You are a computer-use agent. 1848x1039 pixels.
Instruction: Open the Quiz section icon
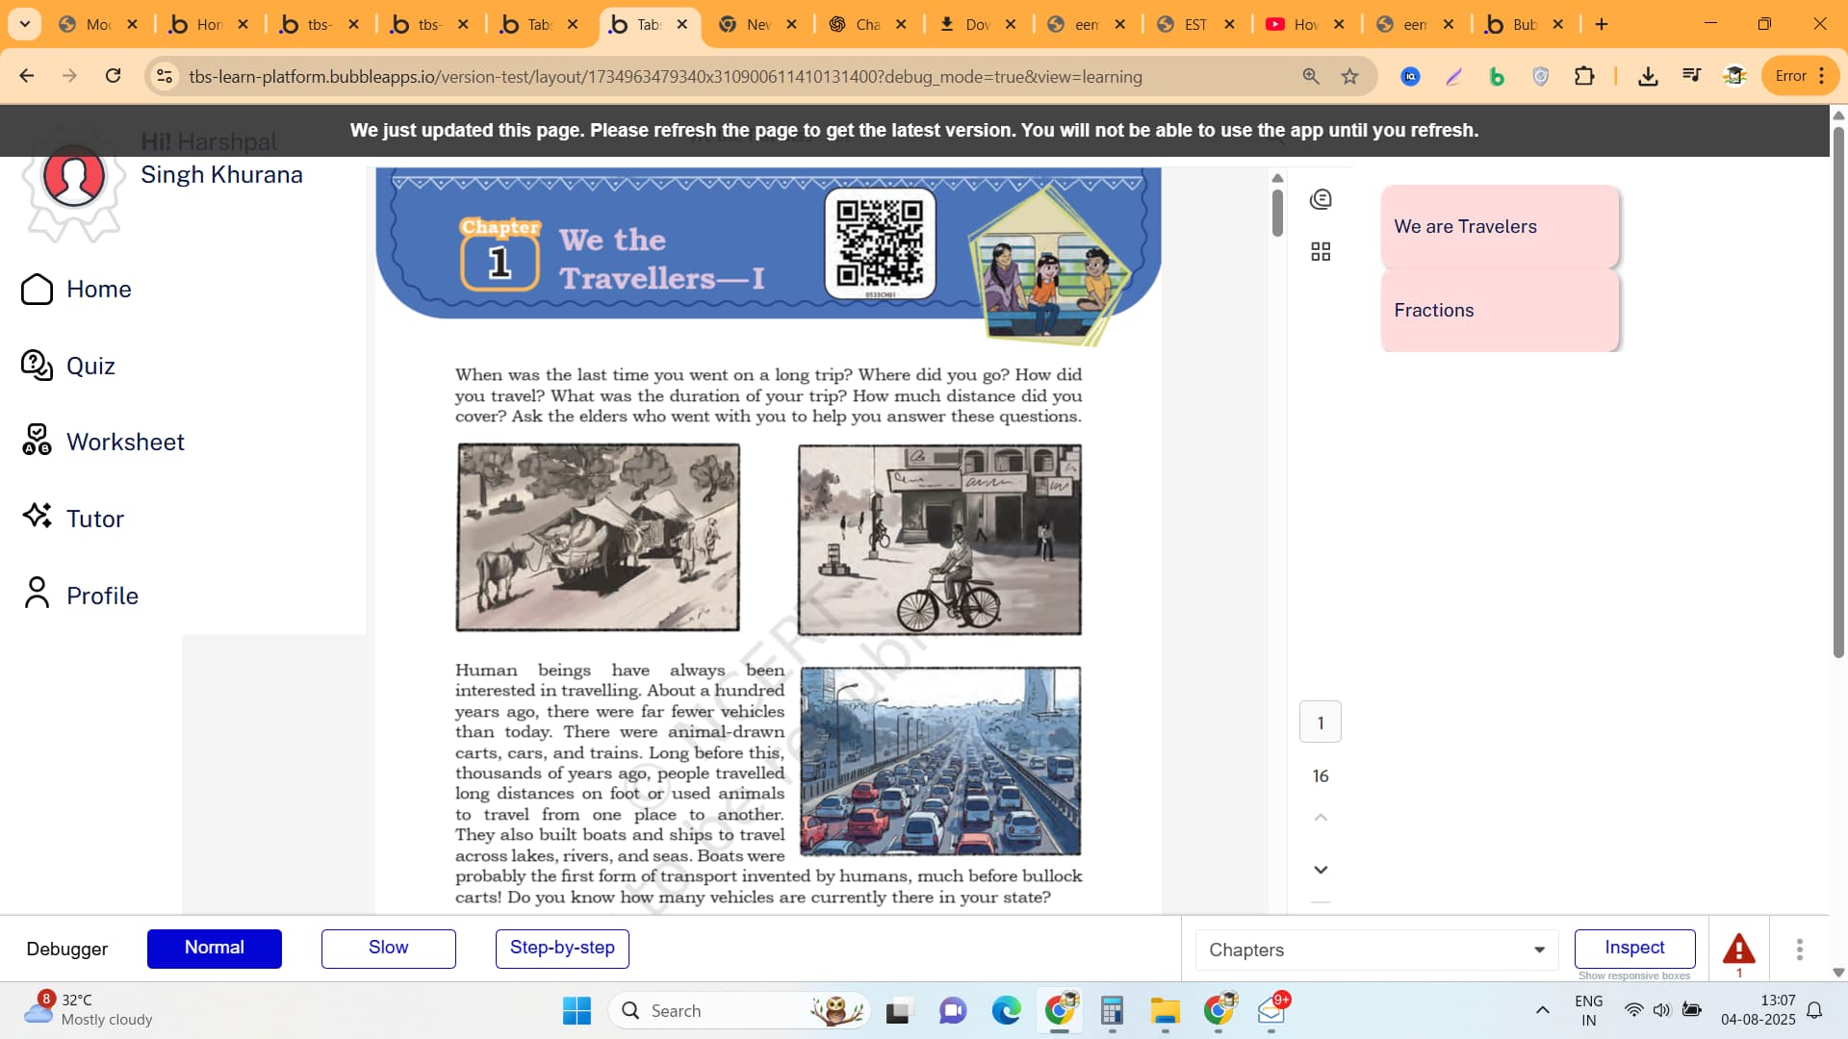[x=37, y=366]
